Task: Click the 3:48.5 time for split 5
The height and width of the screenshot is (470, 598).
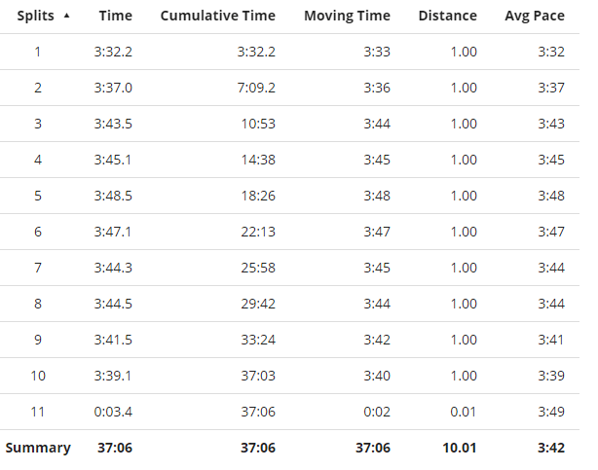Action: (114, 196)
